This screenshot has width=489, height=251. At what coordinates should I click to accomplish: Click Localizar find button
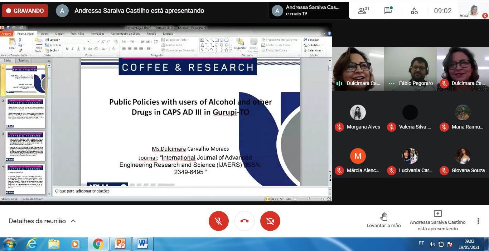click(x=311, y=40)
